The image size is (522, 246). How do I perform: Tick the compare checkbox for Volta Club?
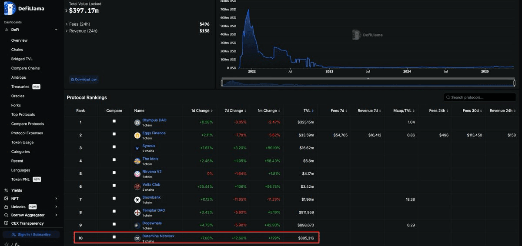(x=114, y=186)
